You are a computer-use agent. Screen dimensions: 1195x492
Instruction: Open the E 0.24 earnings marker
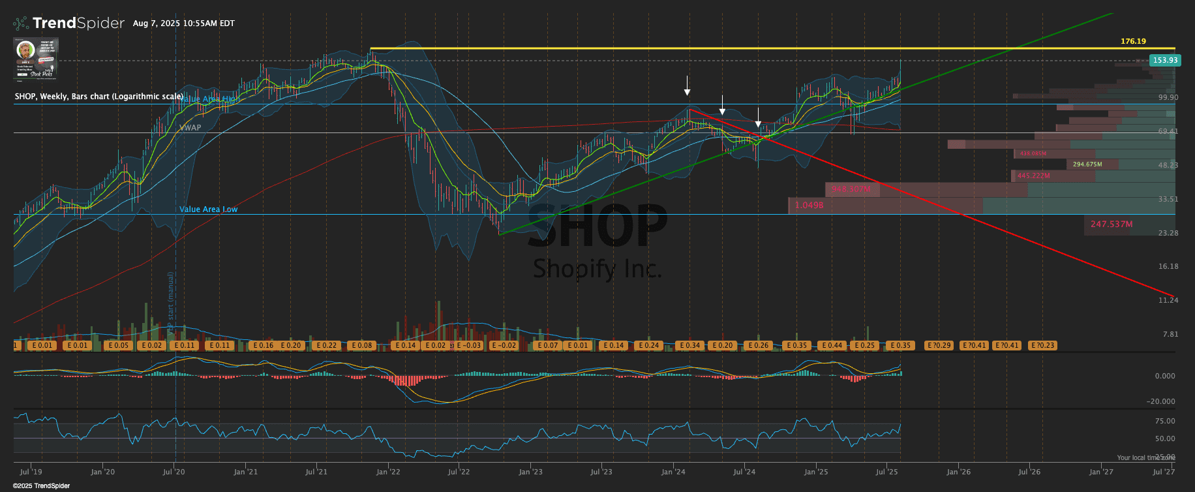click(648, 346)
